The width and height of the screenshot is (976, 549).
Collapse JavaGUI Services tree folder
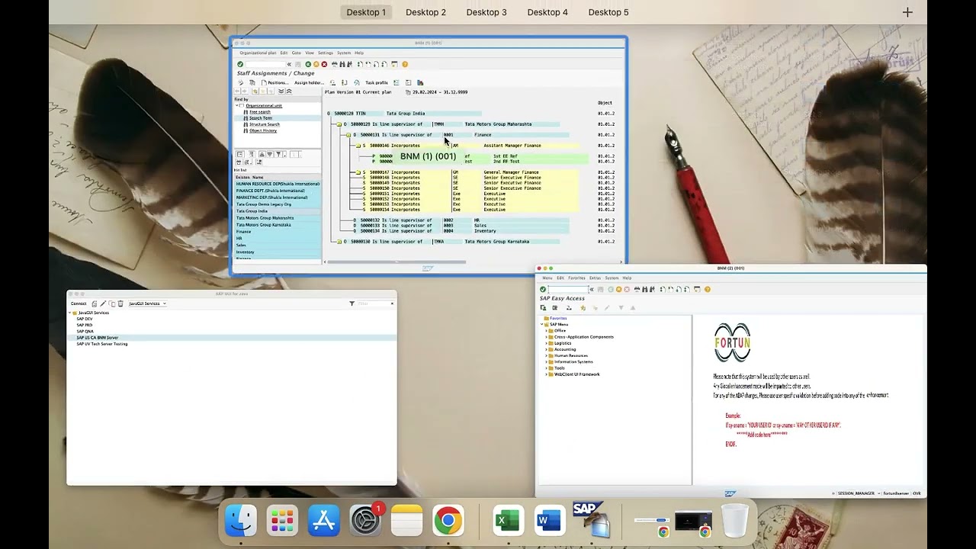70,313
